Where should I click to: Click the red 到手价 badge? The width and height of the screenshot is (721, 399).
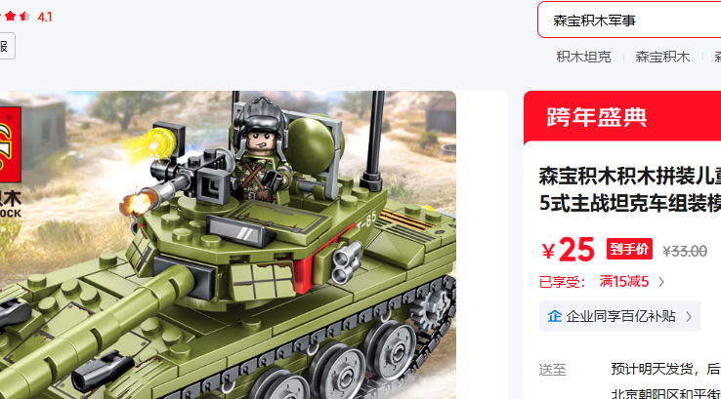[629, 250]
